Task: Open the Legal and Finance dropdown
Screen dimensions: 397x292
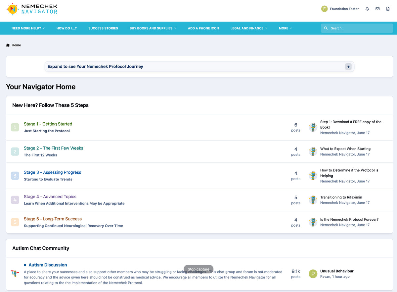Action: click(249, 28)
